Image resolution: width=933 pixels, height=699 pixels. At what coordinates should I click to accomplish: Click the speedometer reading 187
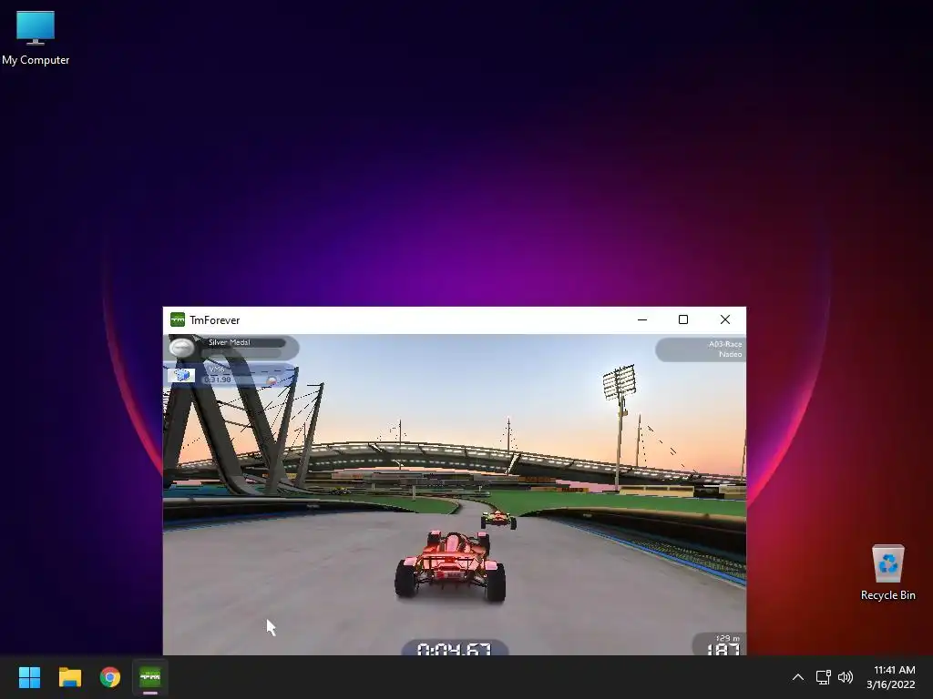tap(723, 649)
